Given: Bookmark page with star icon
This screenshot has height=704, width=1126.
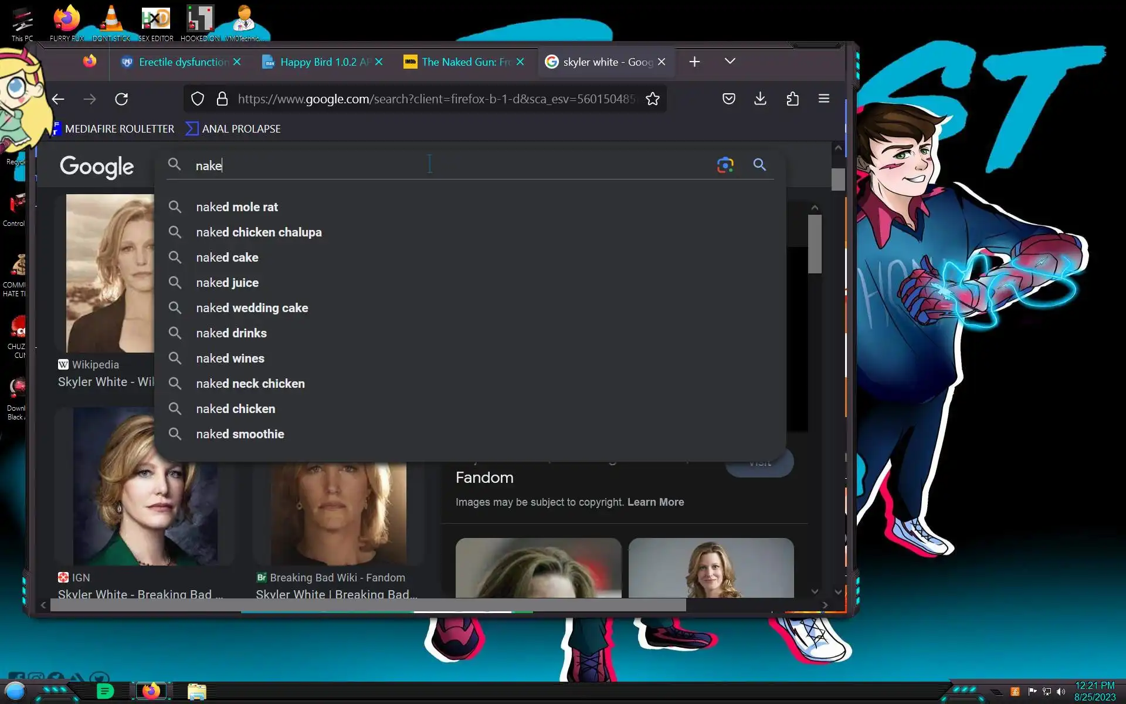Looking at the screenshot, I should [653, 99].
